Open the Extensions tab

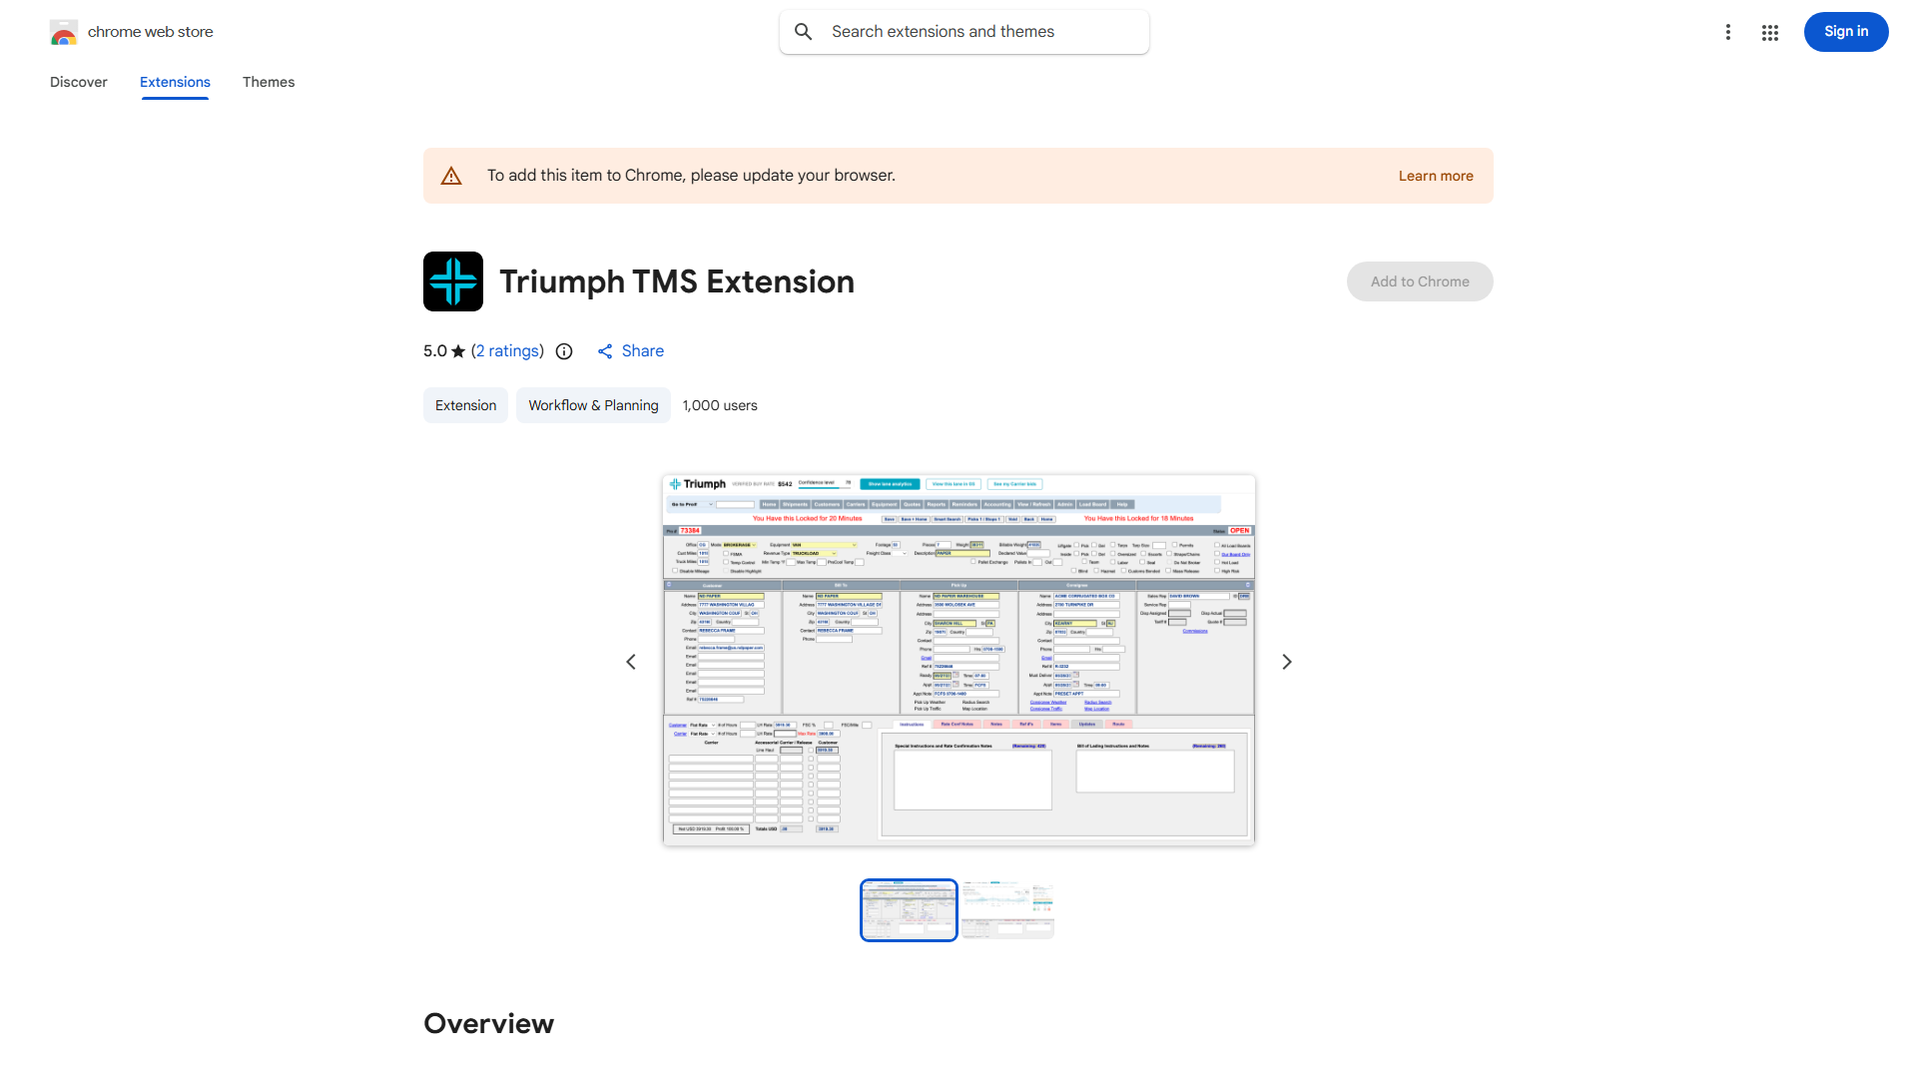175,82
